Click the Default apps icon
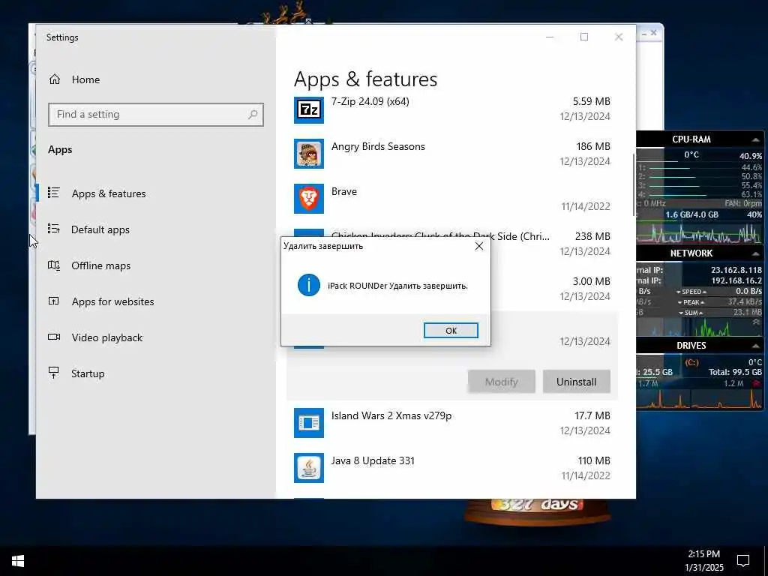The height and width of the screenshot is (576, 768). coord(54,229)
